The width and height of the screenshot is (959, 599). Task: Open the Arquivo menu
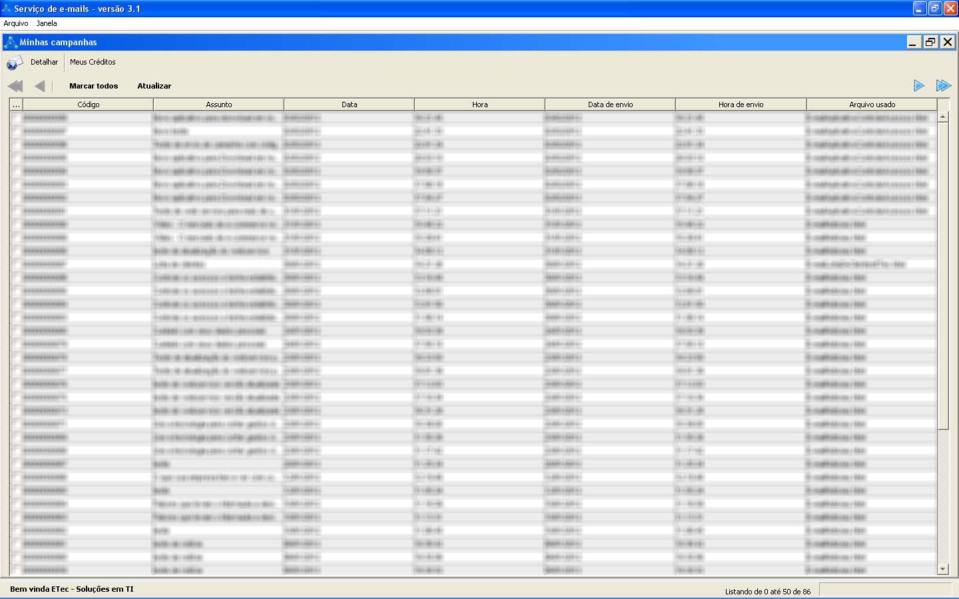pos(16,23)
